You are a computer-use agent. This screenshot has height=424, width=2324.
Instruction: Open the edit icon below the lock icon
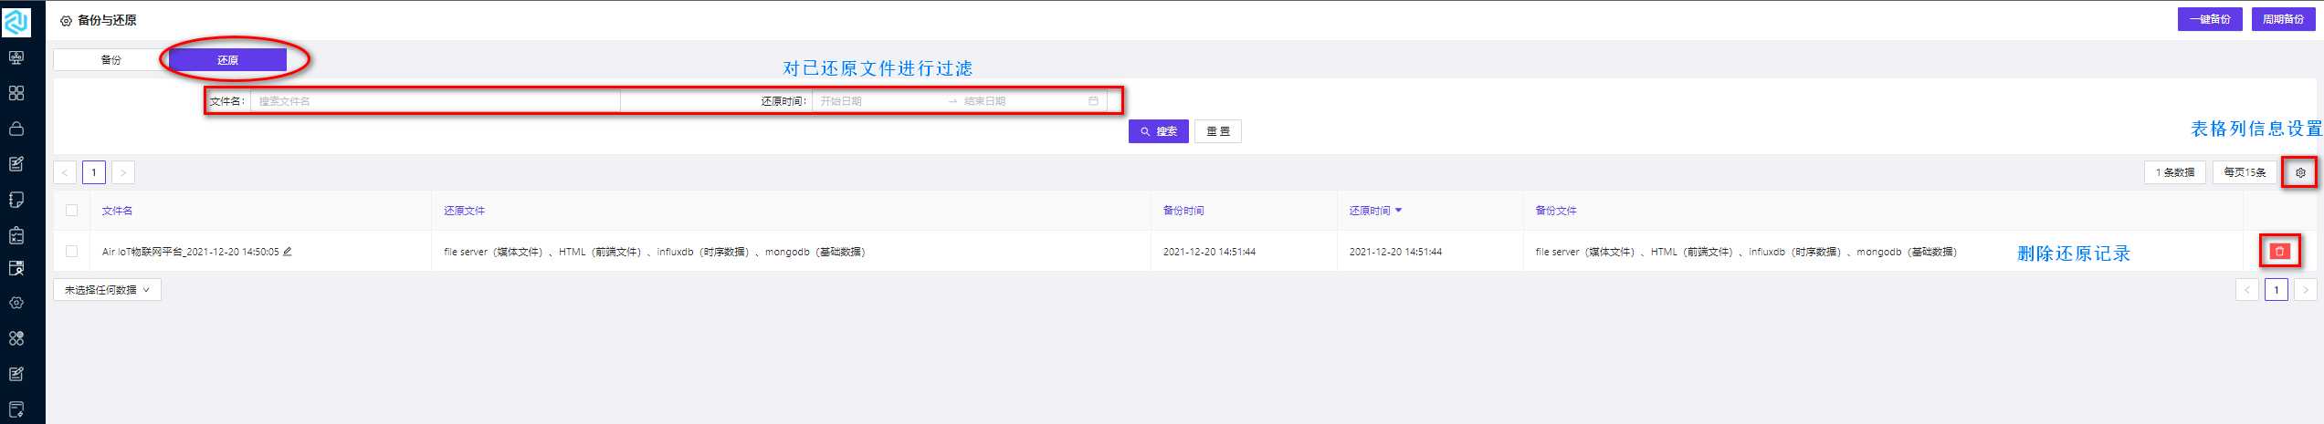[x=16, y=164]
